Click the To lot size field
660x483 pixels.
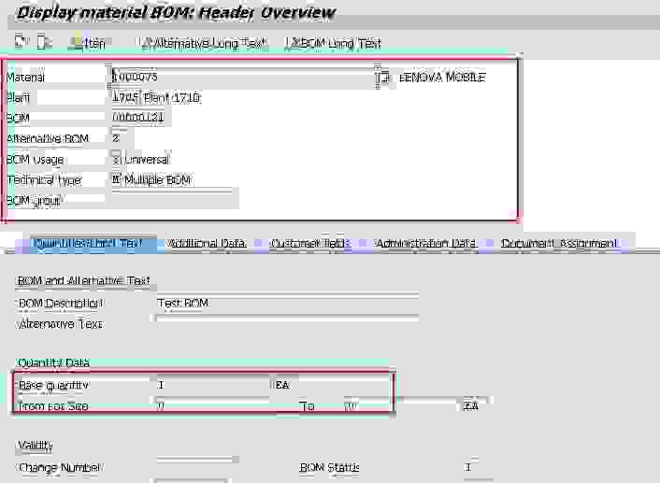pyautogui.click(x=400, y=406)
